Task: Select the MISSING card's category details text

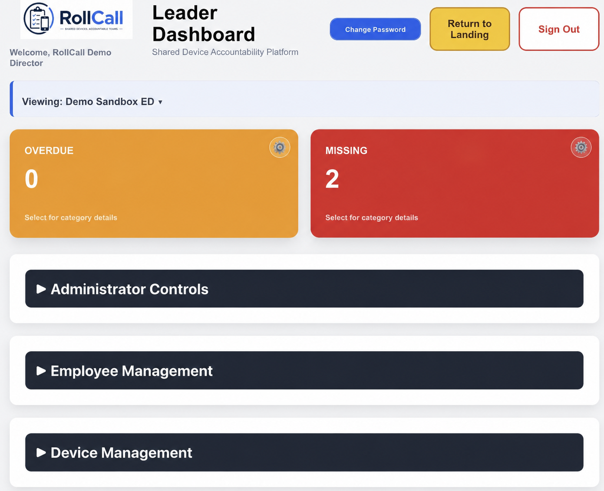Action: 372,217
